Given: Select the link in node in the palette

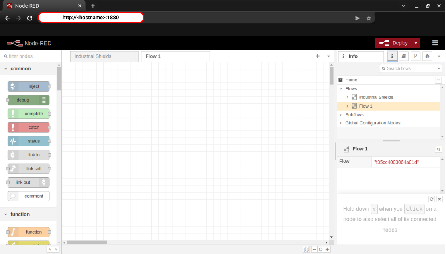Looking at the screenshot, I should pyautogui.click(x=29, y=155).
